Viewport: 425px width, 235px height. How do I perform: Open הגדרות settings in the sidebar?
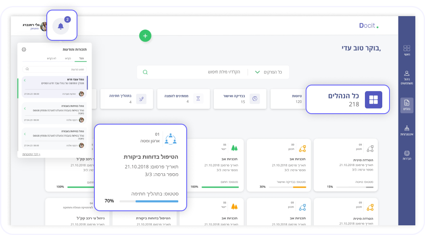pyautogui.click(x=406, y=155)
